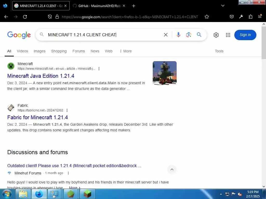Switch to Images results
This screenshot has width=266, height=199.
tap(39, 51)
